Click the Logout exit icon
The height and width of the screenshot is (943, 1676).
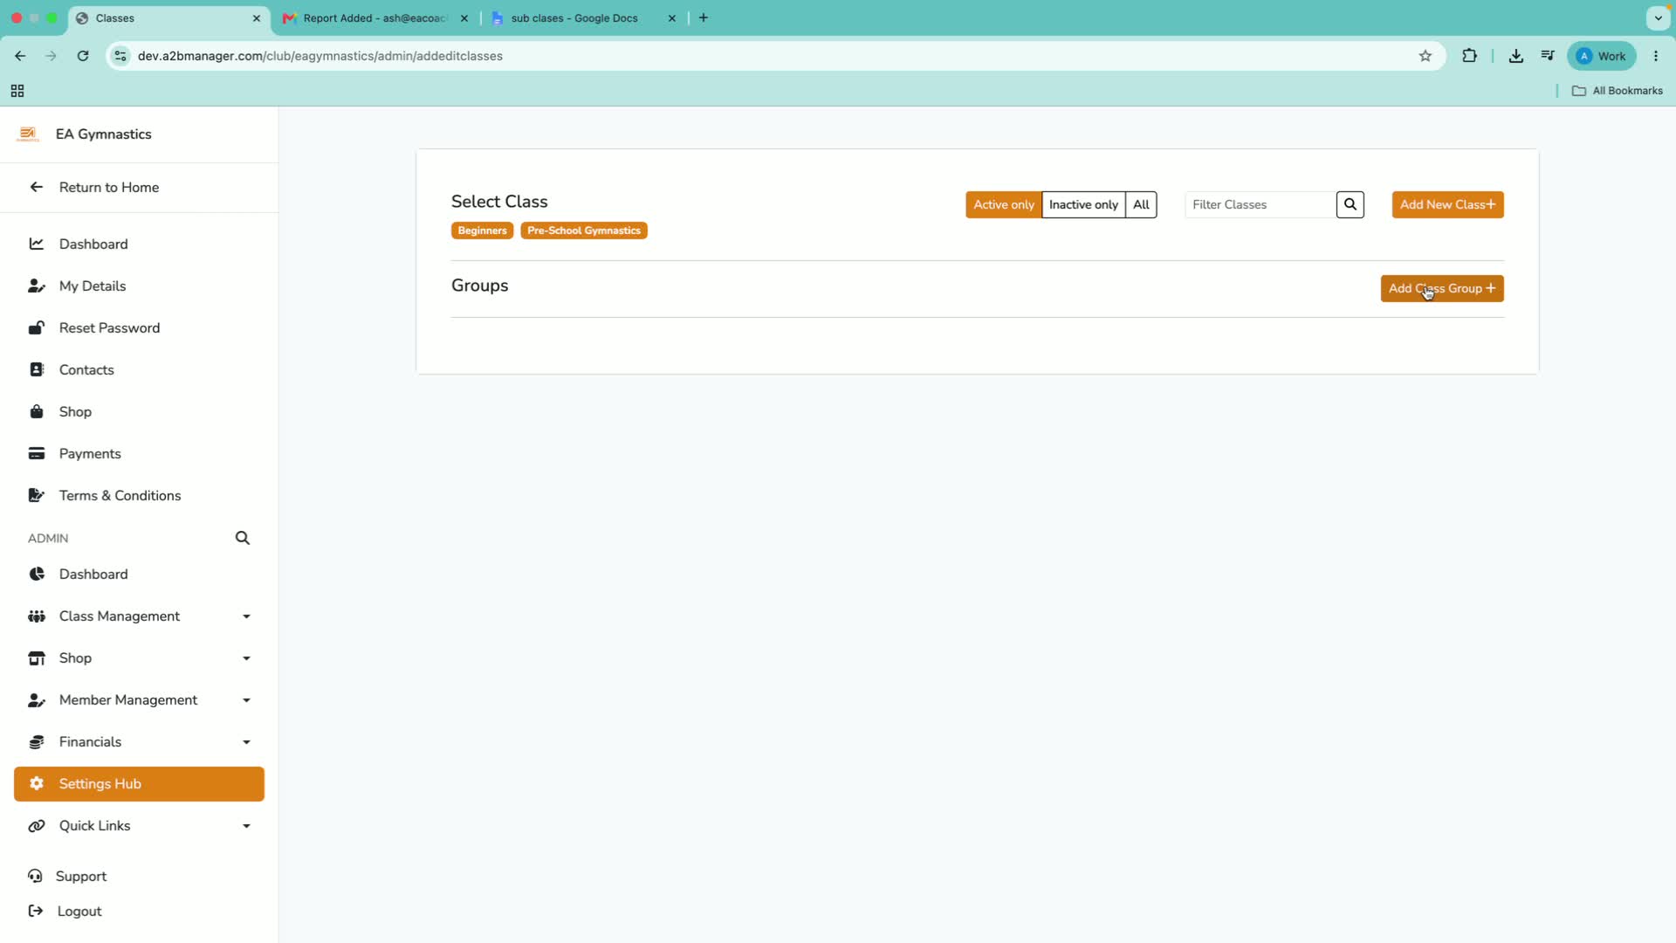click(36, 911)
